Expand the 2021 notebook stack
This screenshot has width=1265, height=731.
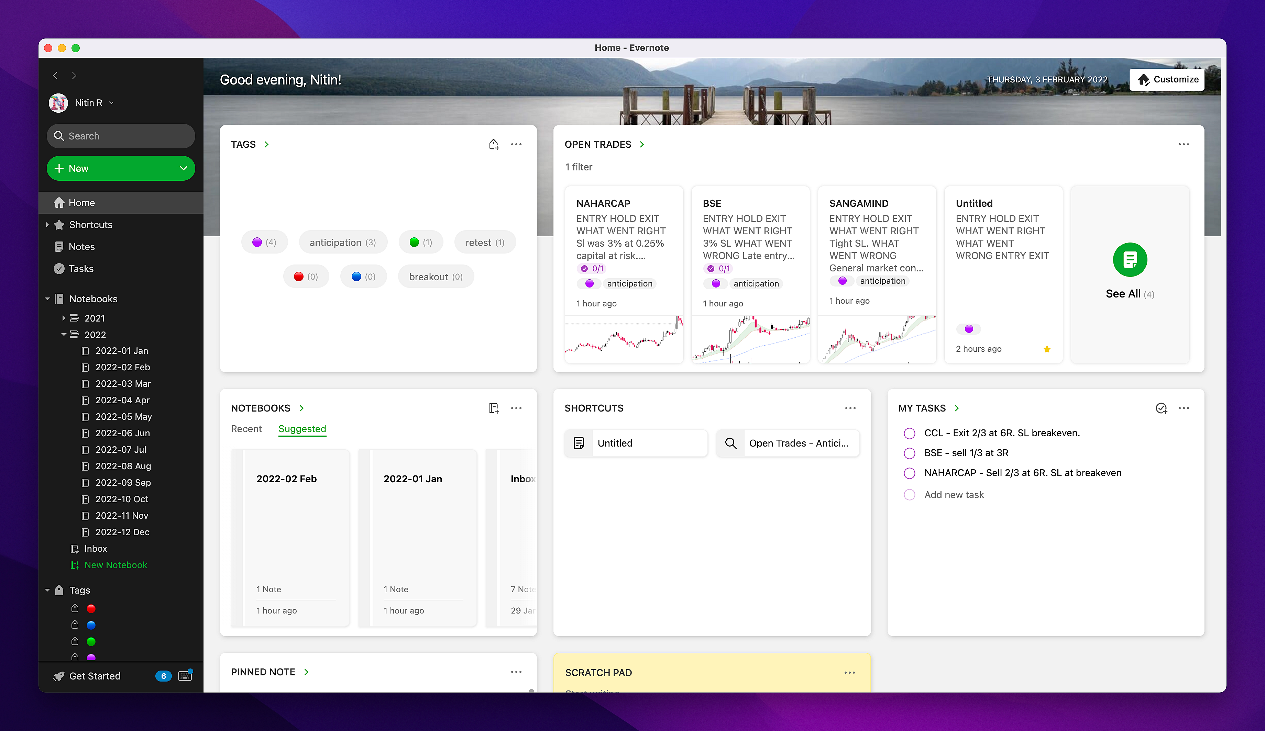64,318
